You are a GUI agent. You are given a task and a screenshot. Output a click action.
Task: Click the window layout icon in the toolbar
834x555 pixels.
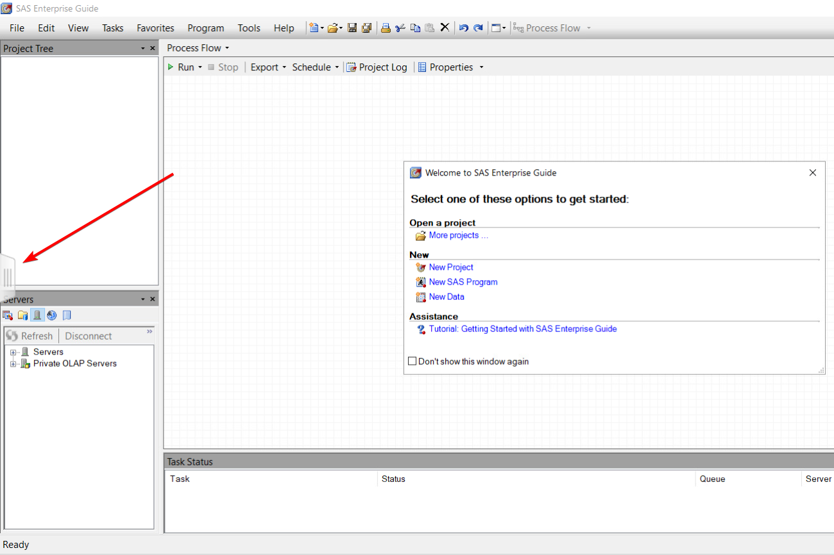495,28
